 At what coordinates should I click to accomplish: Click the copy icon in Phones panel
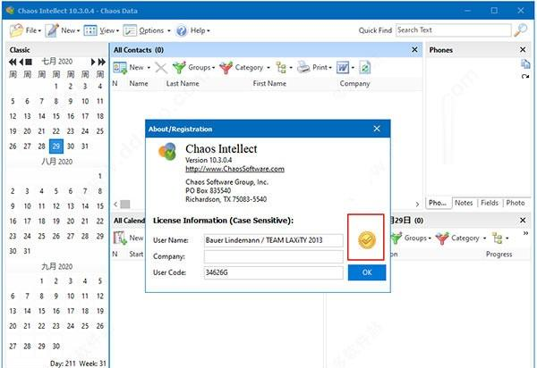coord(525,63)
